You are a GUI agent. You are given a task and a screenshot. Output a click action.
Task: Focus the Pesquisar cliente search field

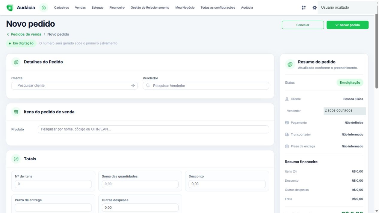[x=75, y=86]
